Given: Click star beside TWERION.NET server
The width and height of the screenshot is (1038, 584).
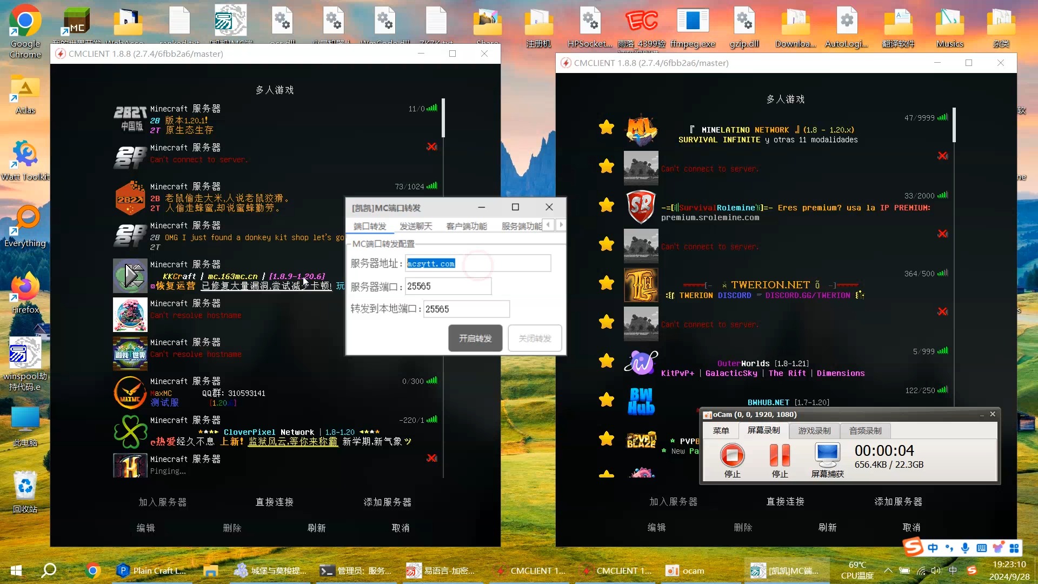Looking at the screenshot, I should [607, 283].
